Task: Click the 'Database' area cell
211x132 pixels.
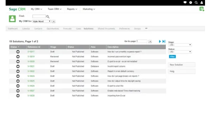Action: coord(95,67)
